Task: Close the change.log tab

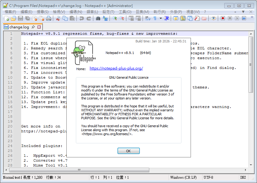Action: 39,27
